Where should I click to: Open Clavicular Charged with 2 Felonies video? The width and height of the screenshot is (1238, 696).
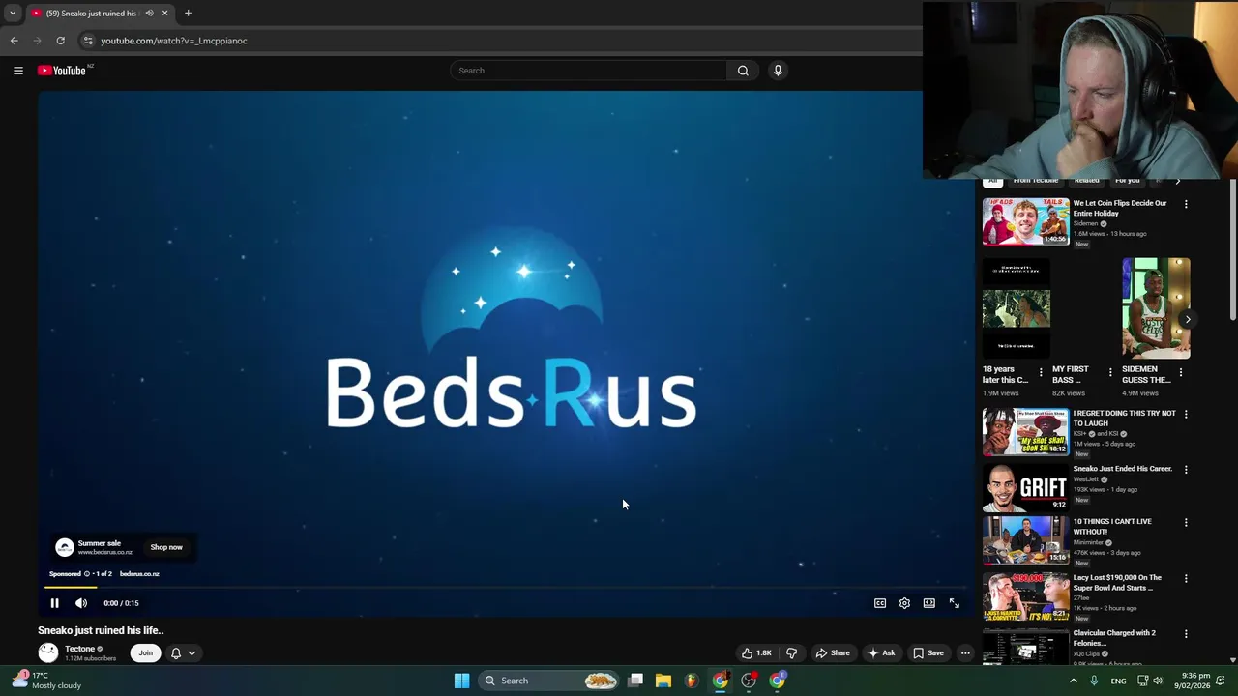[x=1026, y=648]
